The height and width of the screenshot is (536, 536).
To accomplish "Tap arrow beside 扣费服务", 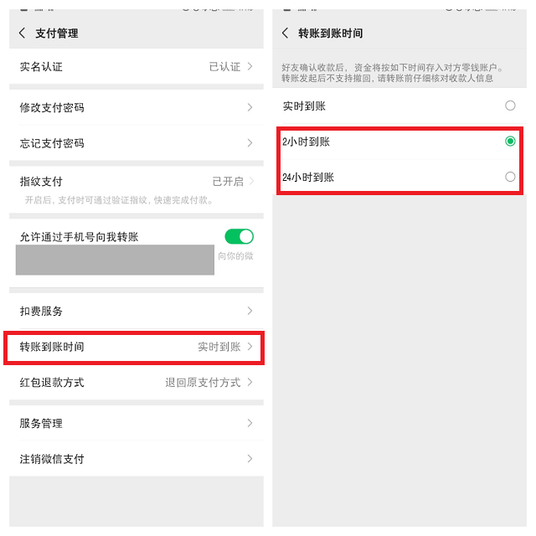I will point(250,311).
